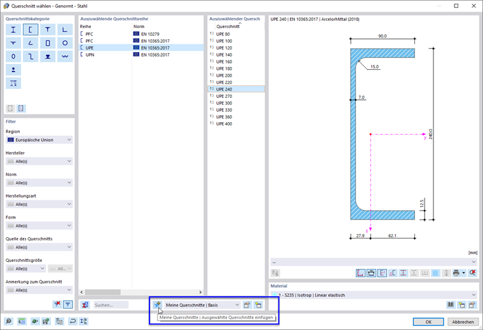Image resolution: width=483 pixels, height=330 pixels.
Task: Select UPE 240 in the cross-section list
Action: coord(236,89)
